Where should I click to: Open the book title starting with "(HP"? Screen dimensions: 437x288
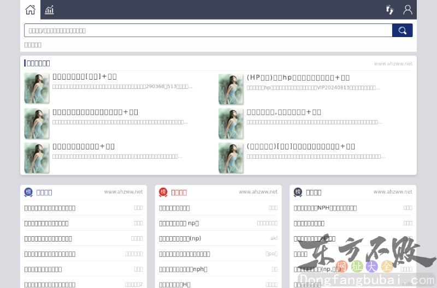coord(298,77)
